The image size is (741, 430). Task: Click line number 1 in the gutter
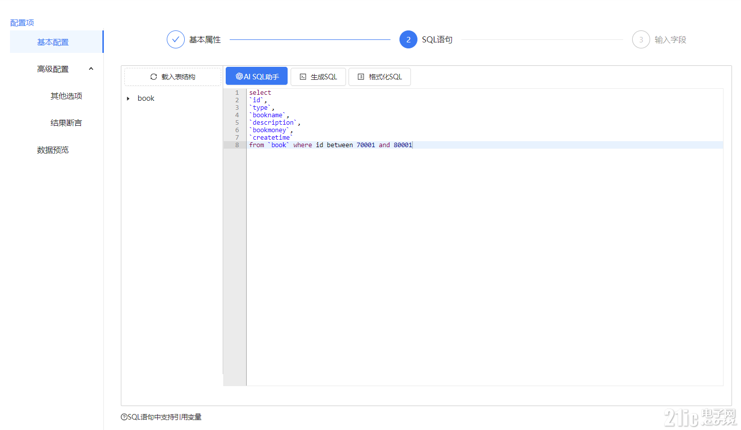[x=237, y=93]
